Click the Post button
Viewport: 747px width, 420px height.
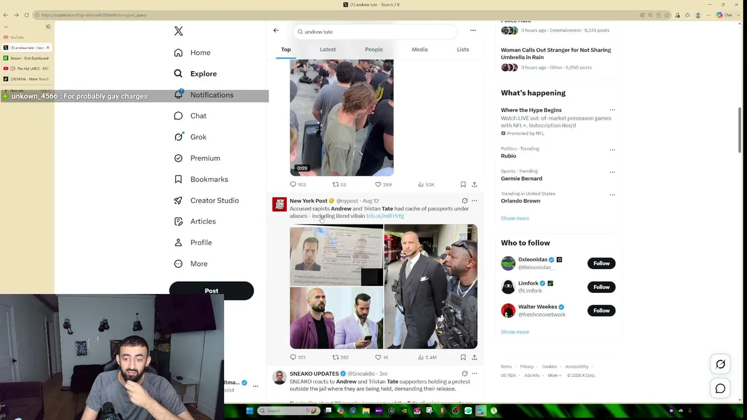[x=211, y=290]
